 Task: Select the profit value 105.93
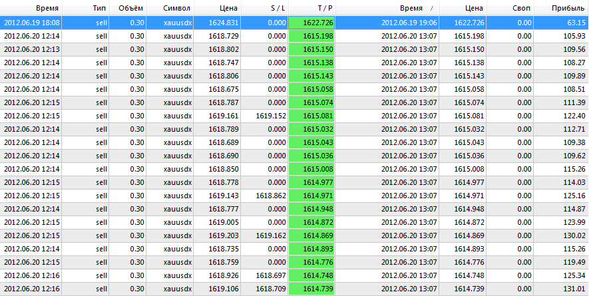click(x=561, y=36)
